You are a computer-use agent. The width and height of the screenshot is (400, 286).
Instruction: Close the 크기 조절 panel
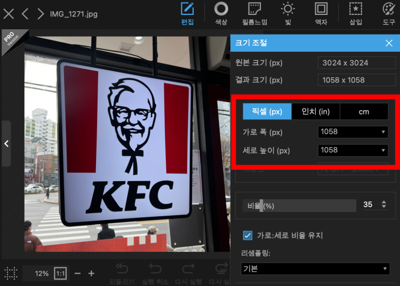pos(389,43)
